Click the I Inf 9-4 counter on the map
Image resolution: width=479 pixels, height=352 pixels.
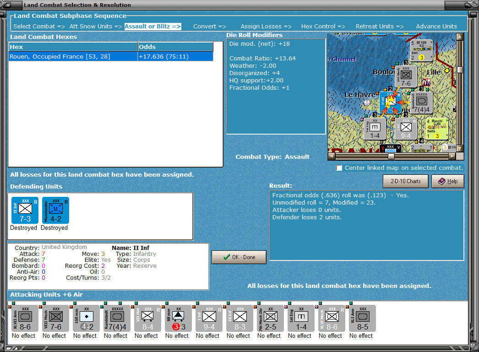point(406,129)
